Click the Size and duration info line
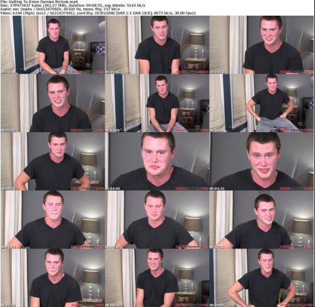 [73, 6]
